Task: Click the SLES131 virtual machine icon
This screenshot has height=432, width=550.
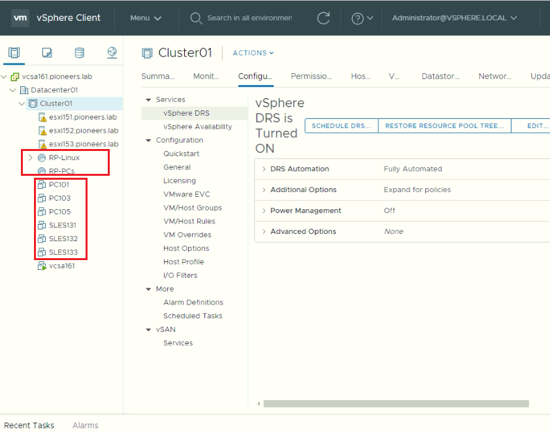Action: 42,225
